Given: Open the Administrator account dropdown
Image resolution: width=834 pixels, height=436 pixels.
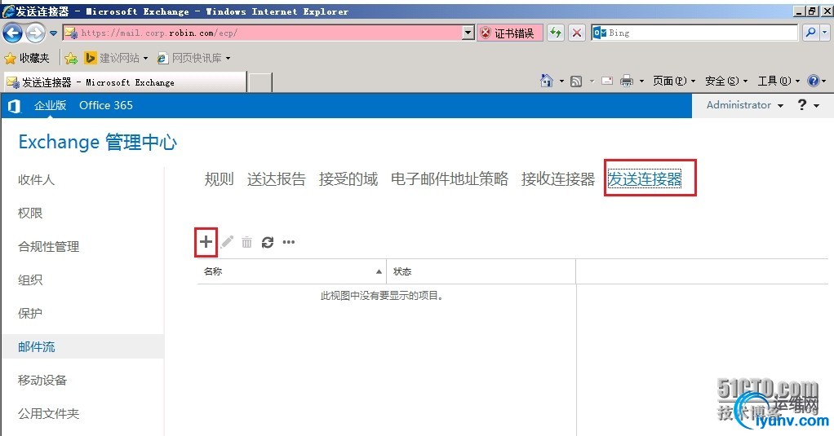Looking at the screenshot, I should pyautogui.click(x=744, y=105).
